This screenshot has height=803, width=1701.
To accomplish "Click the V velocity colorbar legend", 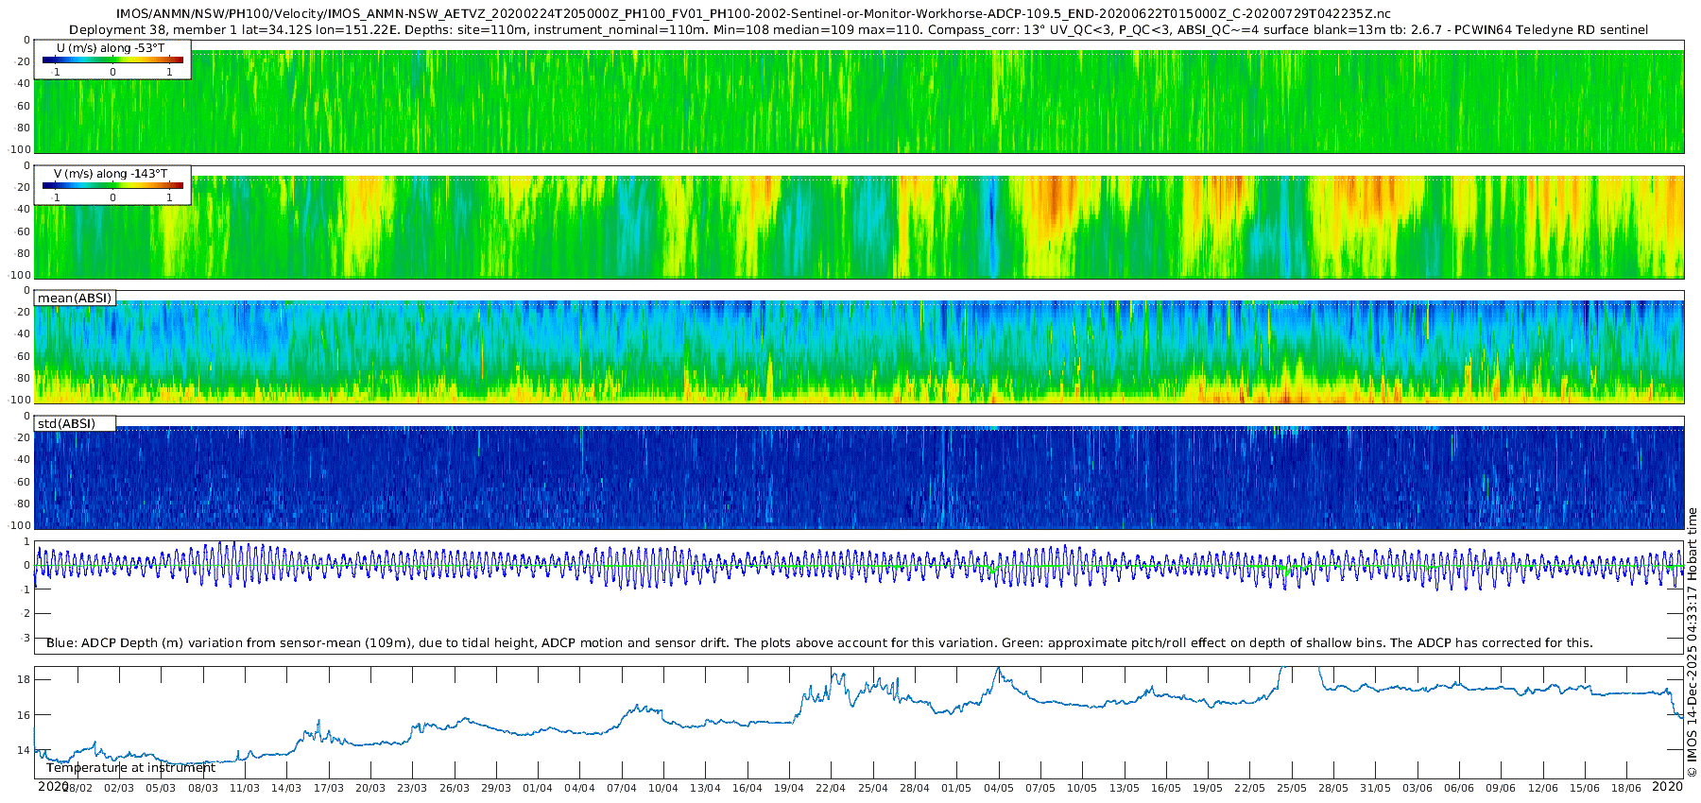I will pos(112,186).
